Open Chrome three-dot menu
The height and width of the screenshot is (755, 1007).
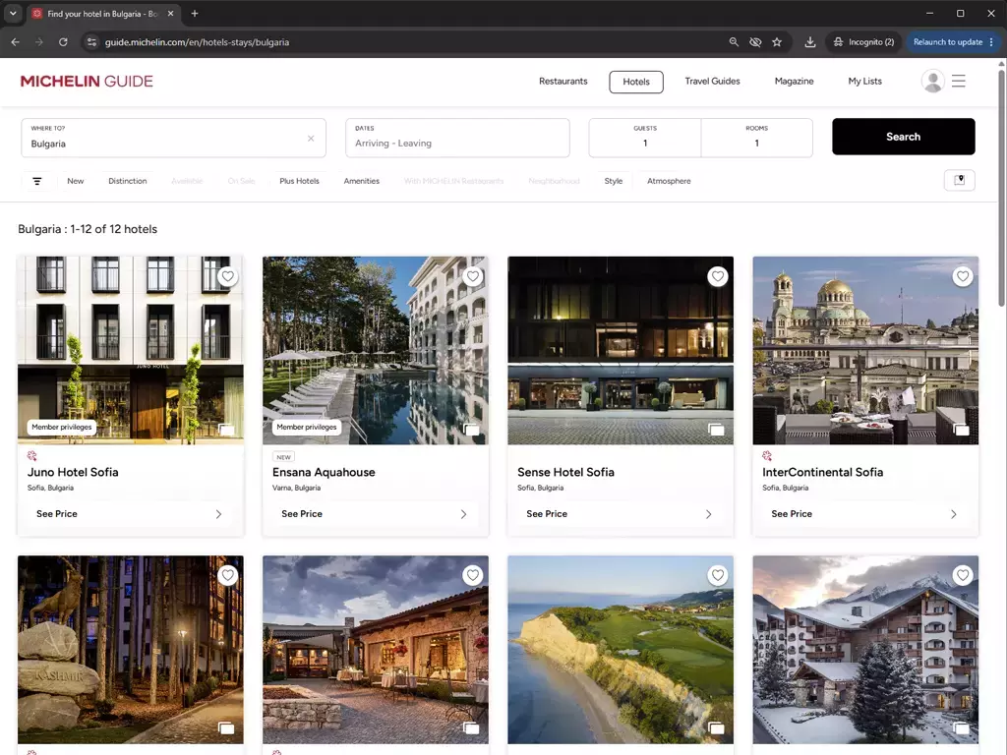click(991, 42)
